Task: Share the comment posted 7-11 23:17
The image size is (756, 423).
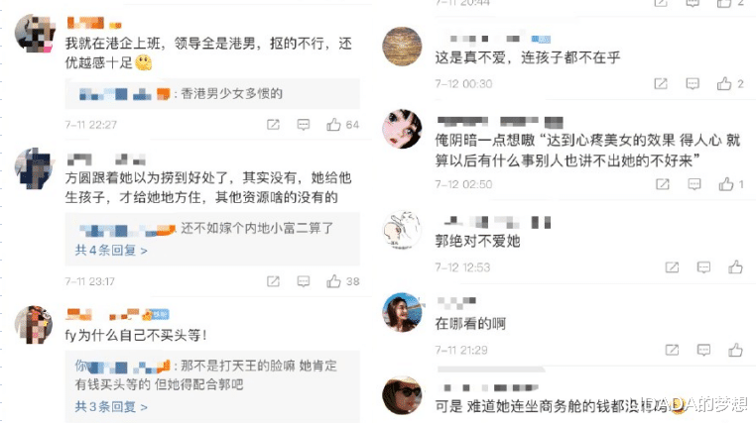Action: [x=273, y=281]
